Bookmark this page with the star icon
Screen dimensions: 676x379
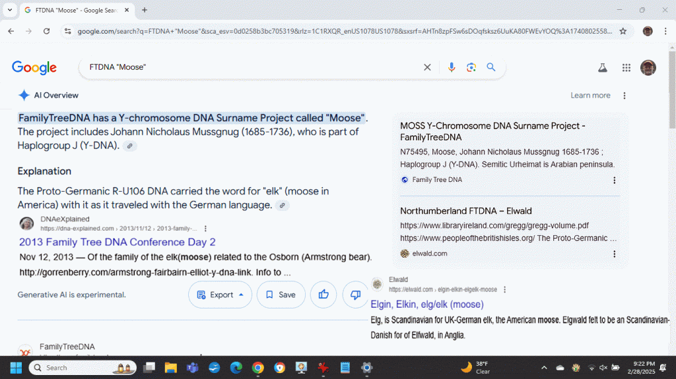(x=623, y=31)
